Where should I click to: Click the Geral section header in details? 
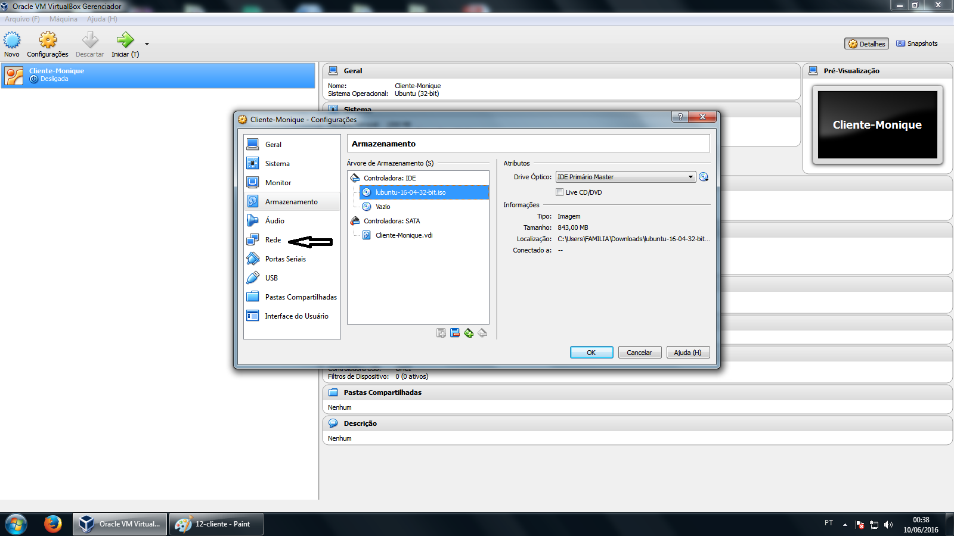tap(562, 71)
